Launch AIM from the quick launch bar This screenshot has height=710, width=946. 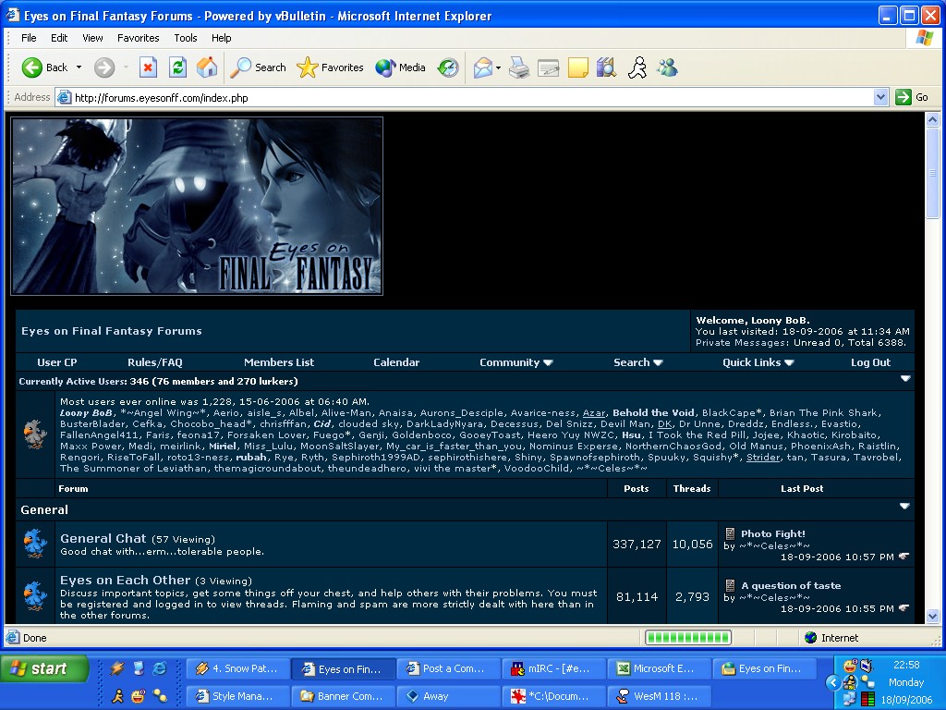[x=117, y=695]
